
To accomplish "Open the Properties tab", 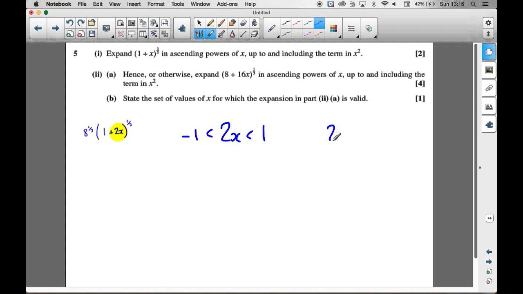I will 489,106.
